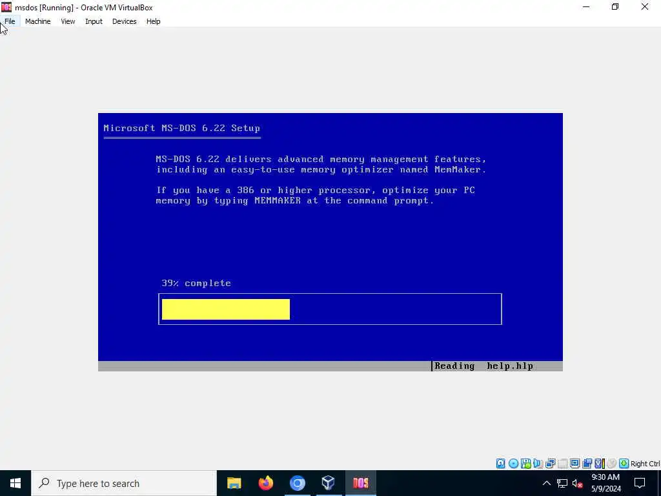661x496 pixels.
Task: Open VirtualBox Manager cube taskbar icon
Action: point(329,483)
